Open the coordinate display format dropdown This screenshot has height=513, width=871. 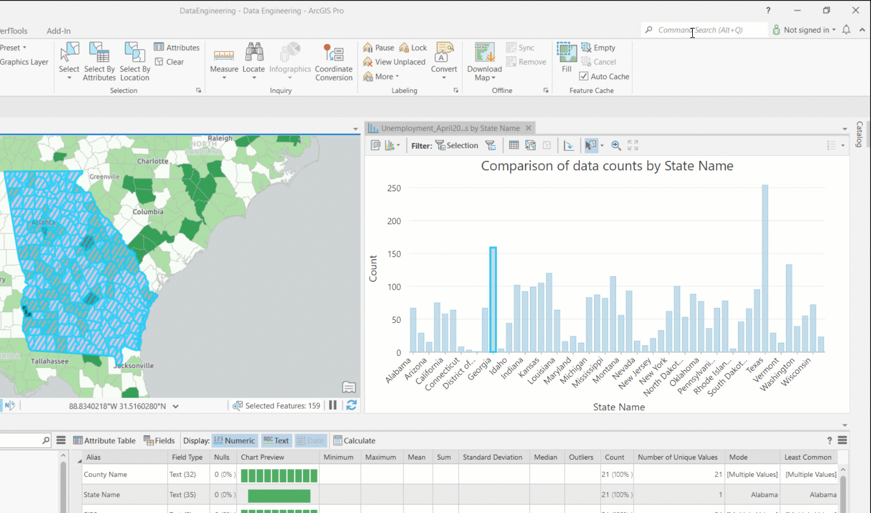tap(176, 407)
